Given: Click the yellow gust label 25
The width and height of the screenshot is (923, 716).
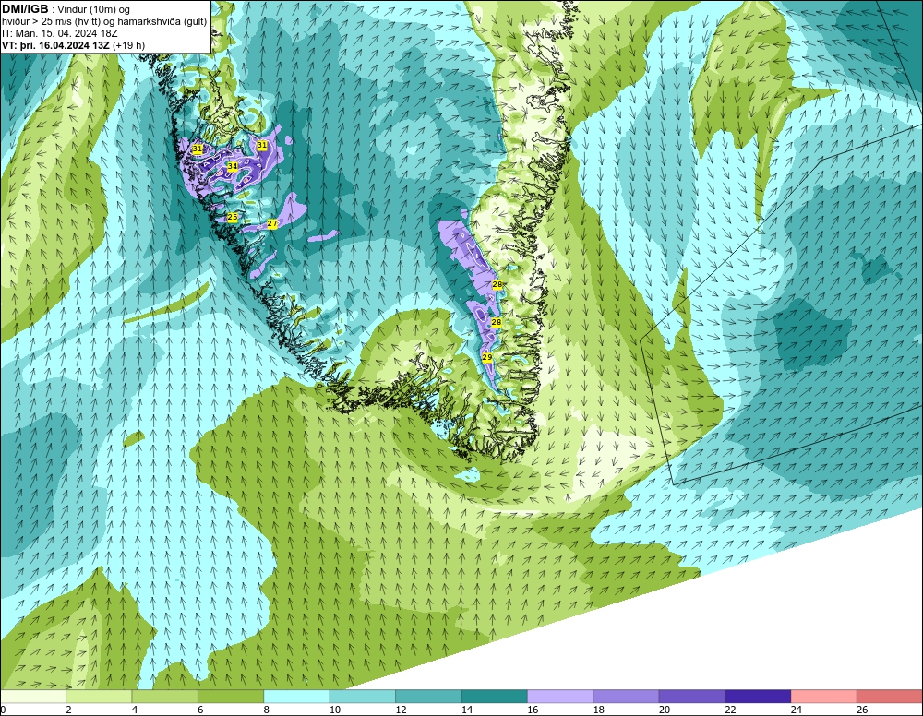Looking at the screenshot, I should (x=233, y=217).
